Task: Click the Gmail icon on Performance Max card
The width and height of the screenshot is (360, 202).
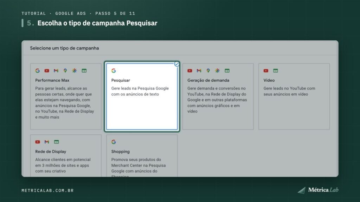Action: coord(56,71)
